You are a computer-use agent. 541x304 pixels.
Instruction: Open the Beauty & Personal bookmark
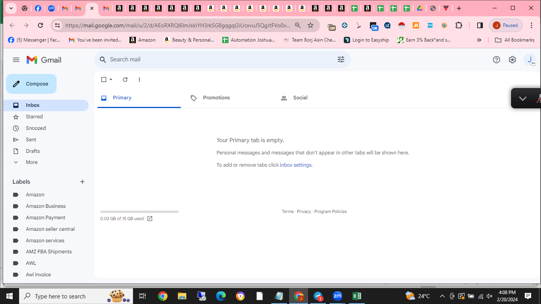tap(189, 40)
